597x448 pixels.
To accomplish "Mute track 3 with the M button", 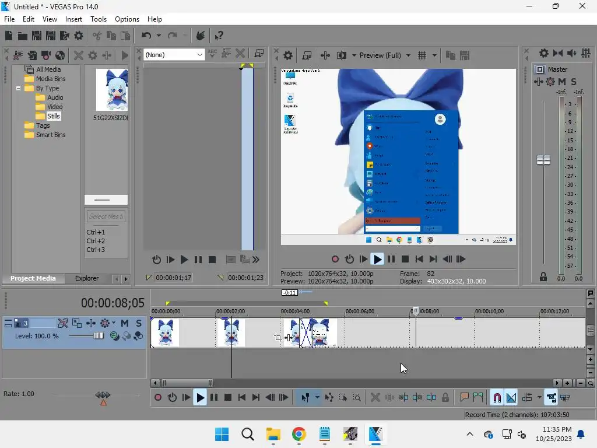I will [x=125, y=323].
